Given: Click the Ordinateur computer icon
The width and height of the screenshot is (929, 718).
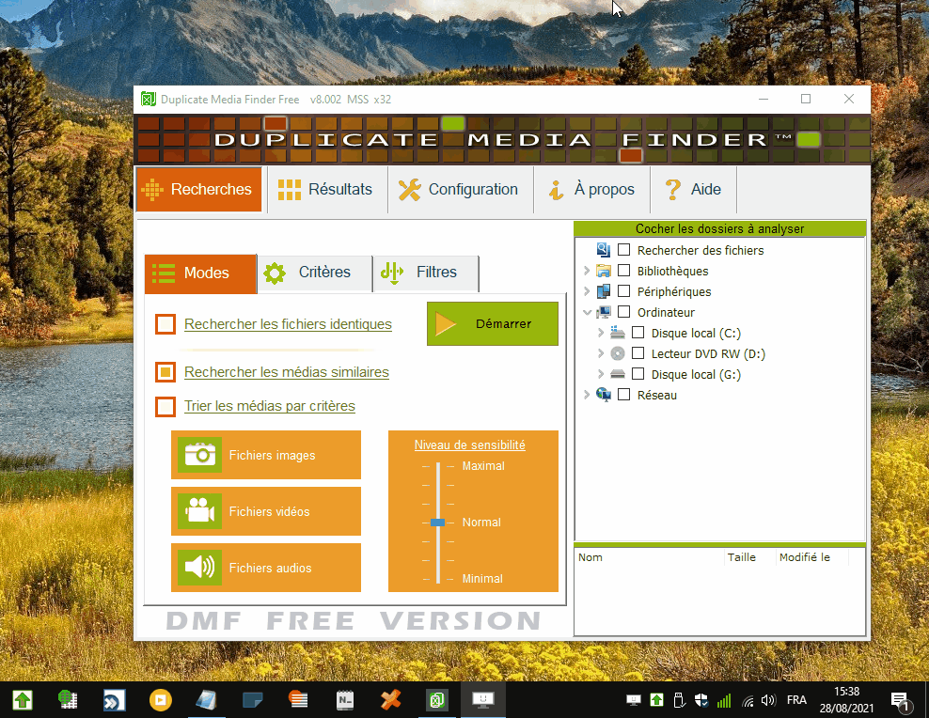Looking at the screenshot, I should coord(603,312).
